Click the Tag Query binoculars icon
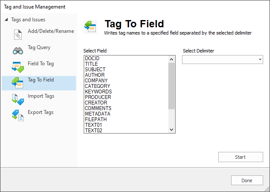Screen dimensions: 270x192 point(18,51)
